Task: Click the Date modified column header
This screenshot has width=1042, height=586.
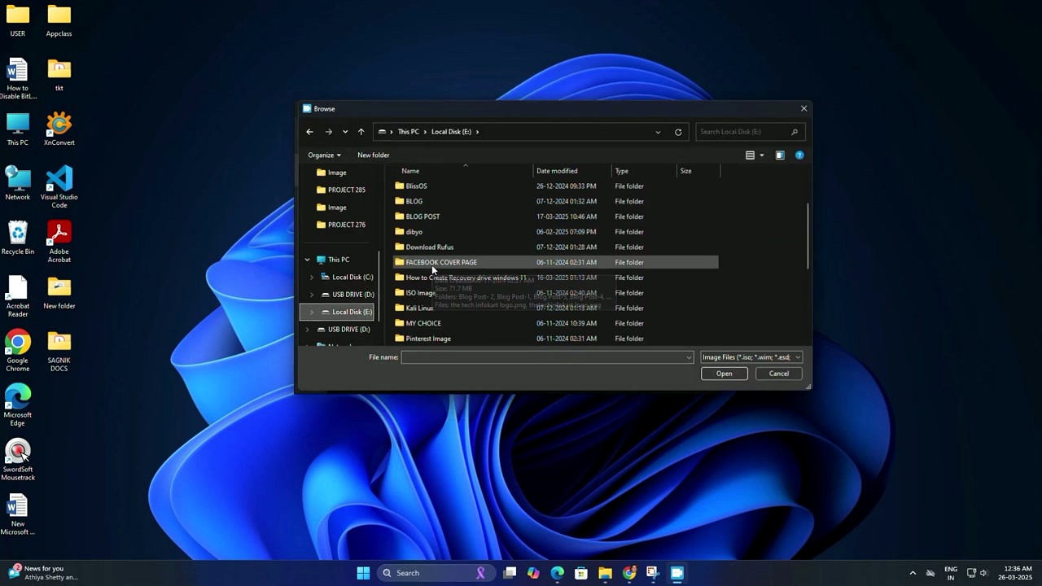Action: coord(557,171)
